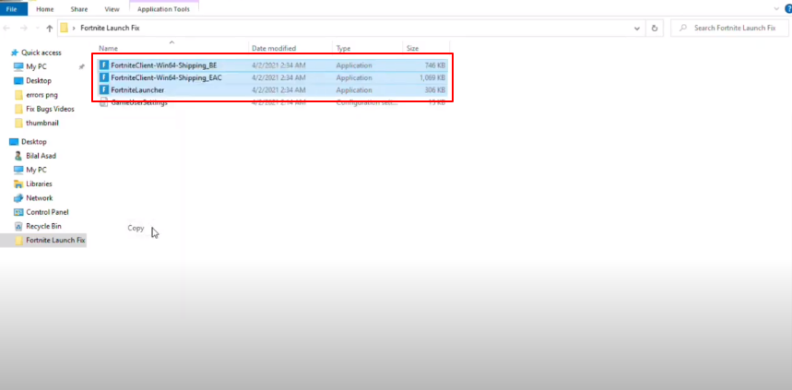The image size is (792, 390).
Task: Click the Bilal Asad user icon
Action: (x=18, y=156)
